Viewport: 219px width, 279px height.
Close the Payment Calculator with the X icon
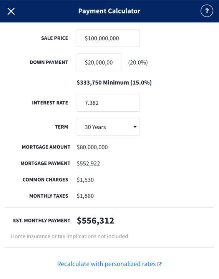pyautogui.click(x=11, y=11)
